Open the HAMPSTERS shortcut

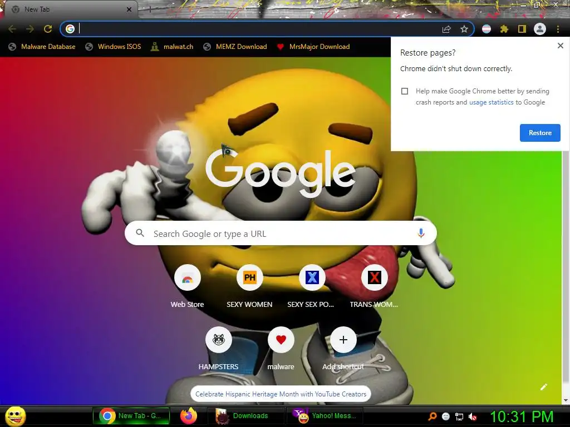coord(218,349)
